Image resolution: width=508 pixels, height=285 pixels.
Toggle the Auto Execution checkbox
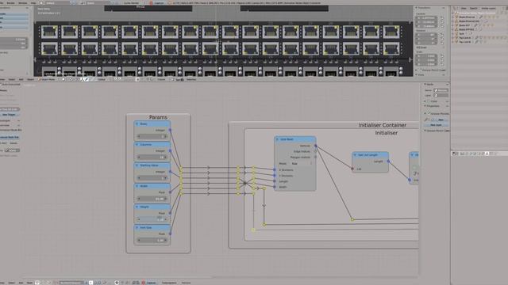pos(2,85)
